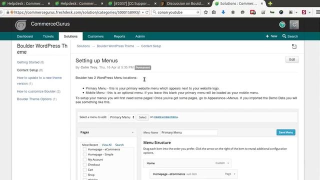The height and width of the screenshot is (180, 320).
Task: Check the 'Shop' page checkbox
Action: (x=84, y=175)
